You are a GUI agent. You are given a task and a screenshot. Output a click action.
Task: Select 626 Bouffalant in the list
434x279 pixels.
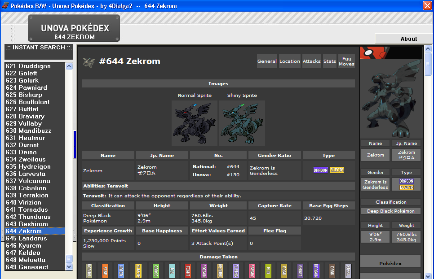(x=35, y=102)
